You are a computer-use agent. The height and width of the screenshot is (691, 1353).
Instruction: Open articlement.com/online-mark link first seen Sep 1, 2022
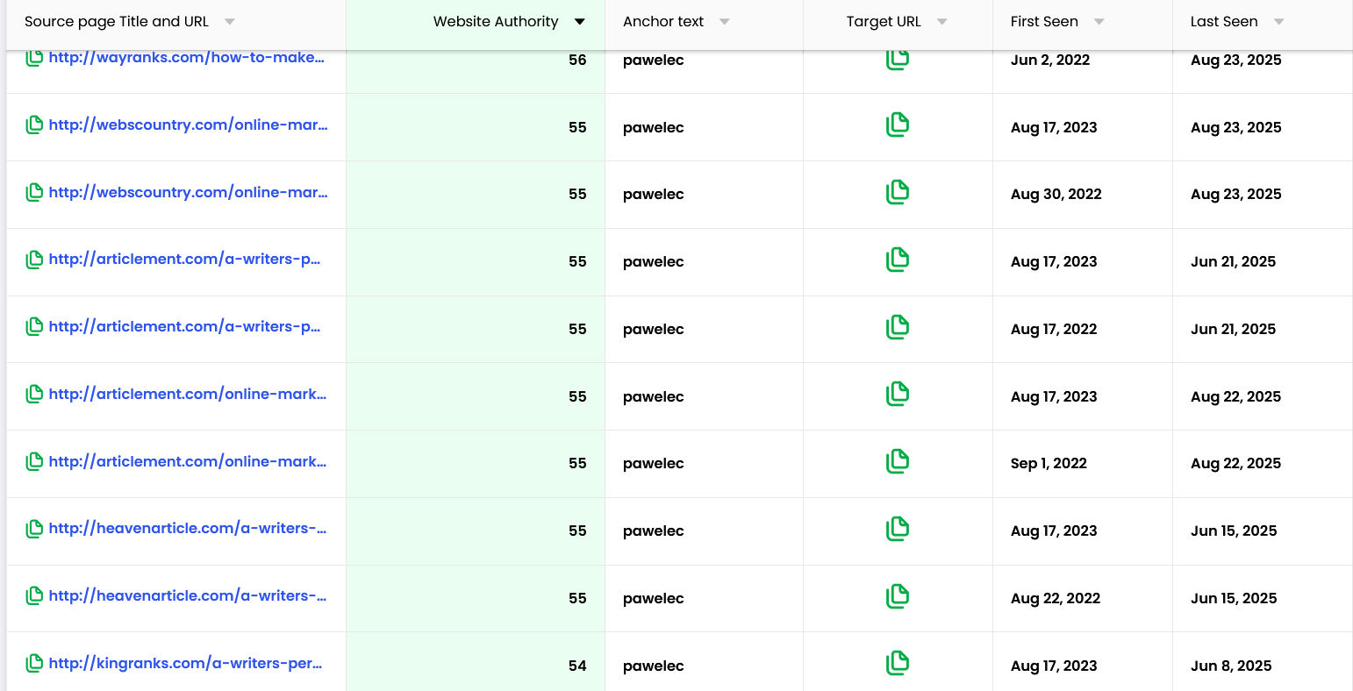click(x=187, y=462)
